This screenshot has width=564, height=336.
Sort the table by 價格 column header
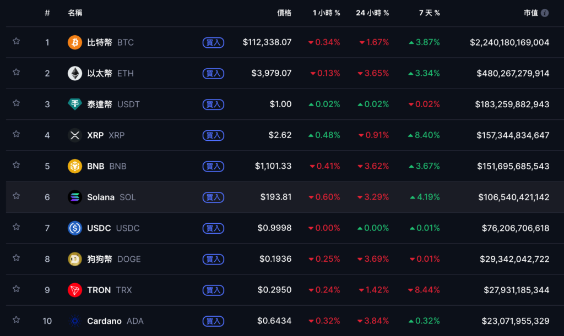pos(284,13)
